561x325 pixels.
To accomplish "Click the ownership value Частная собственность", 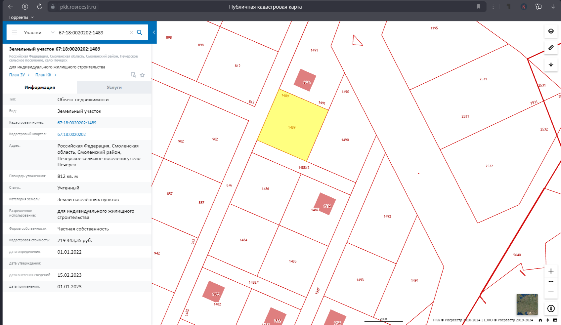I will coord(83,229).
